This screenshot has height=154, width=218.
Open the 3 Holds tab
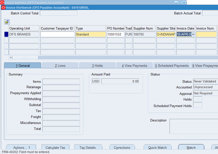97,65
